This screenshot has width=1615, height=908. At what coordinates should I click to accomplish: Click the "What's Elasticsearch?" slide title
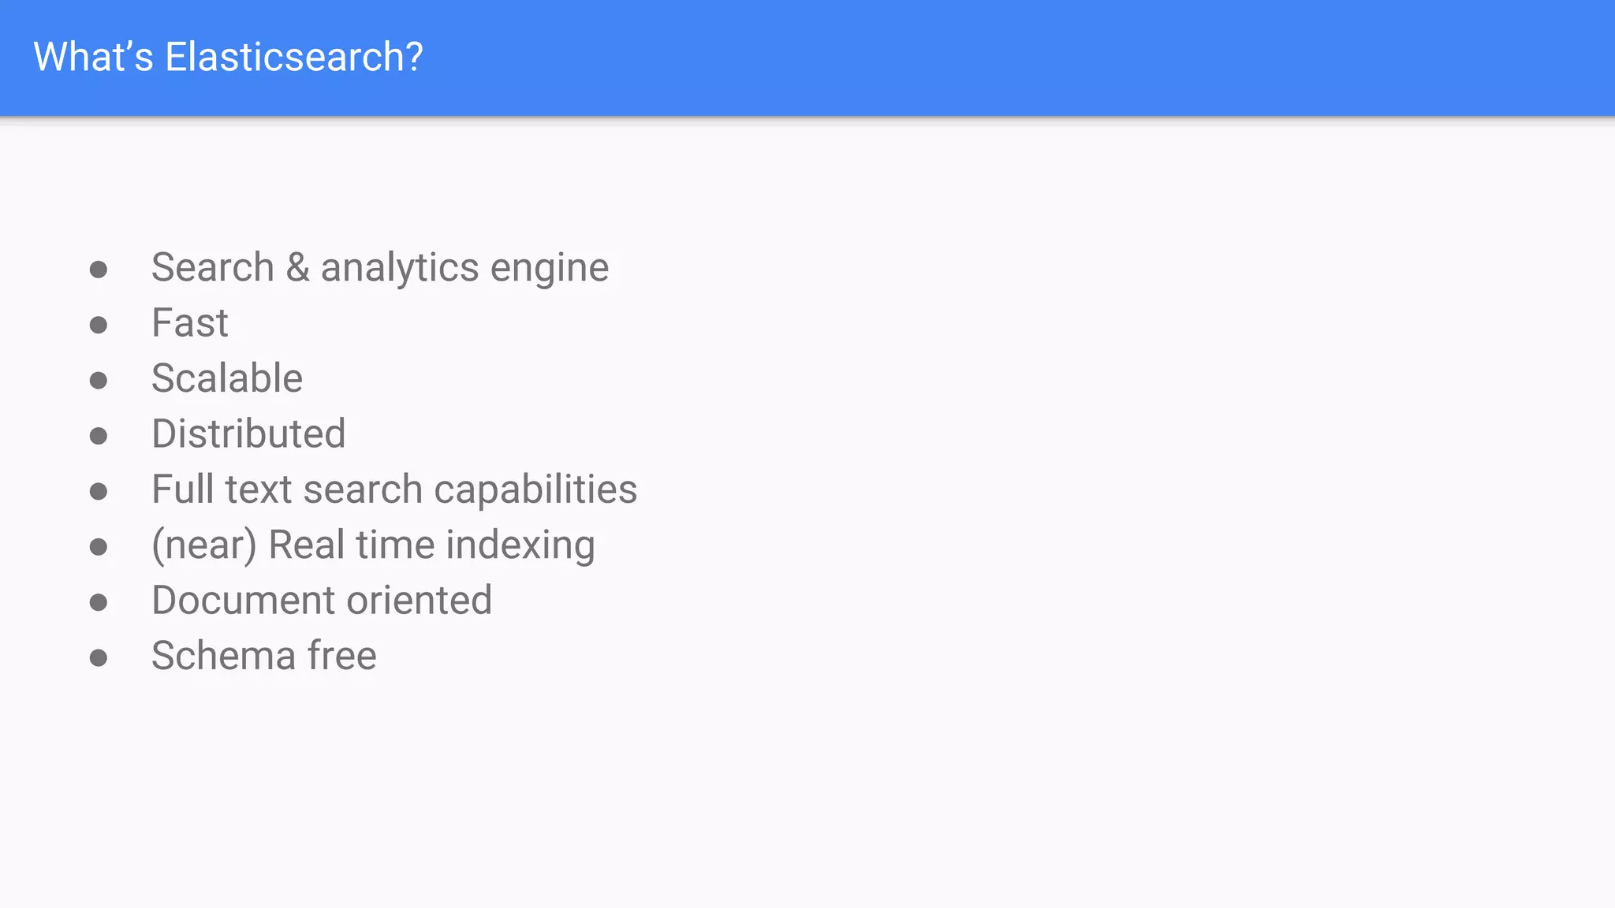tap(228, 58)
